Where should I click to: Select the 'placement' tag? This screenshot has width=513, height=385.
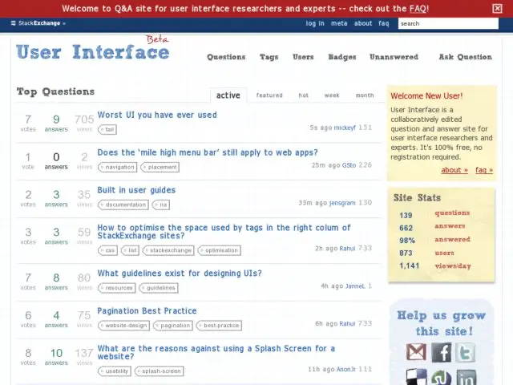[x=160, y=167]
